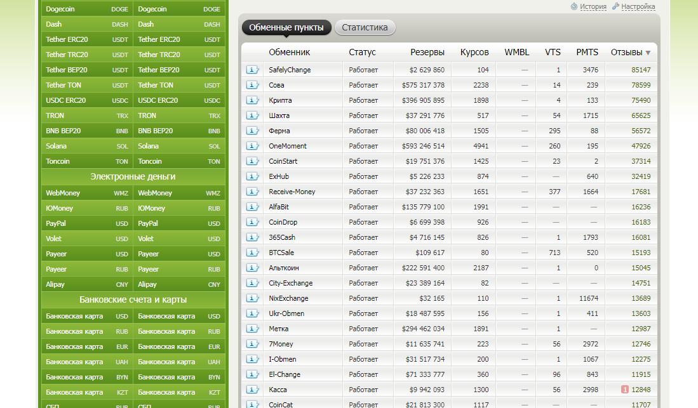The width and height of the screenshot is (698, 408).
Task: Select Tether BEP20 in give column
Action: (87, 70)
